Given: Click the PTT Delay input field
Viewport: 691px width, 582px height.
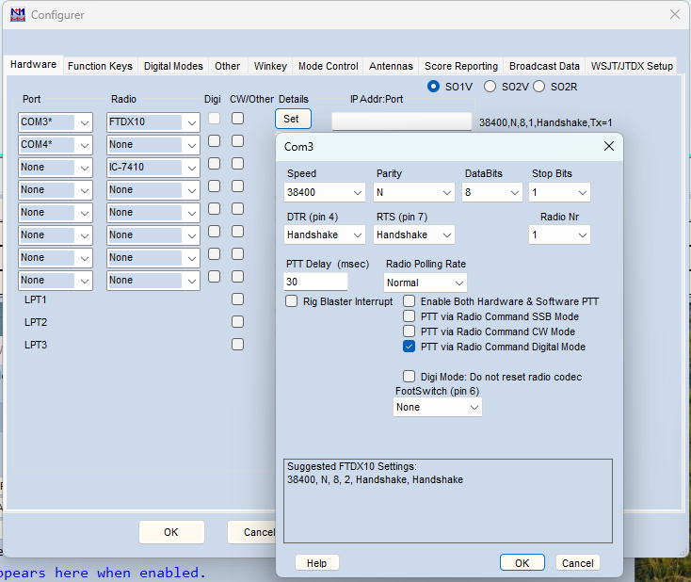Looking at the screenshot, I should (x=316, y=283).
